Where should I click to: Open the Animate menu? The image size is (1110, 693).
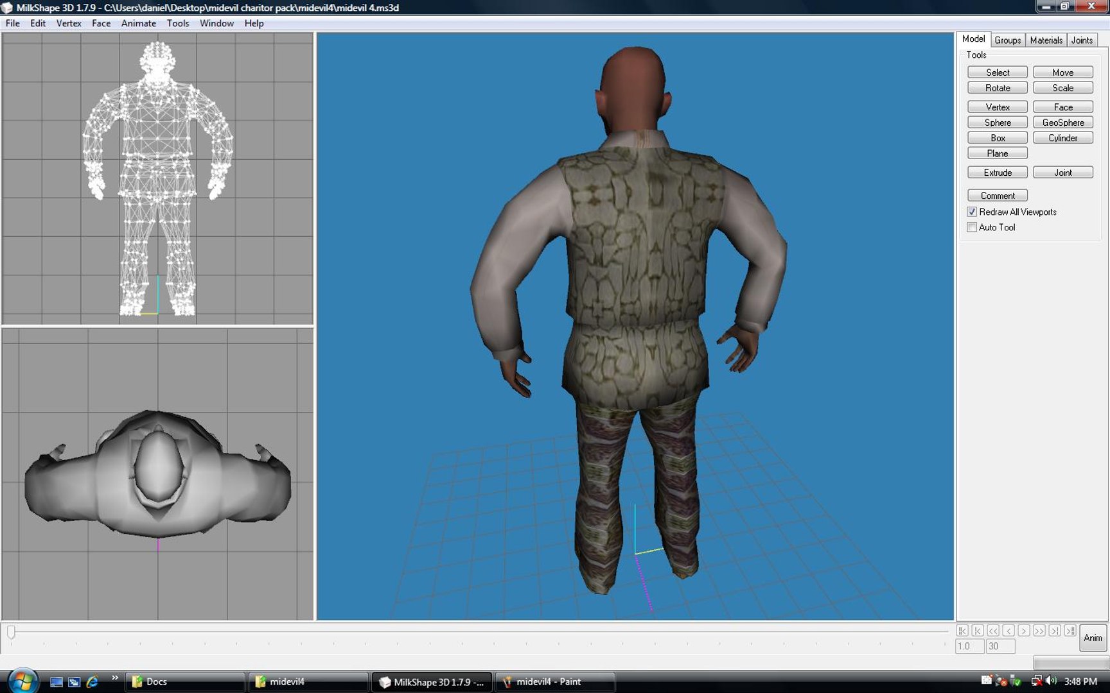pyautogui.click(x=139, y=23)
